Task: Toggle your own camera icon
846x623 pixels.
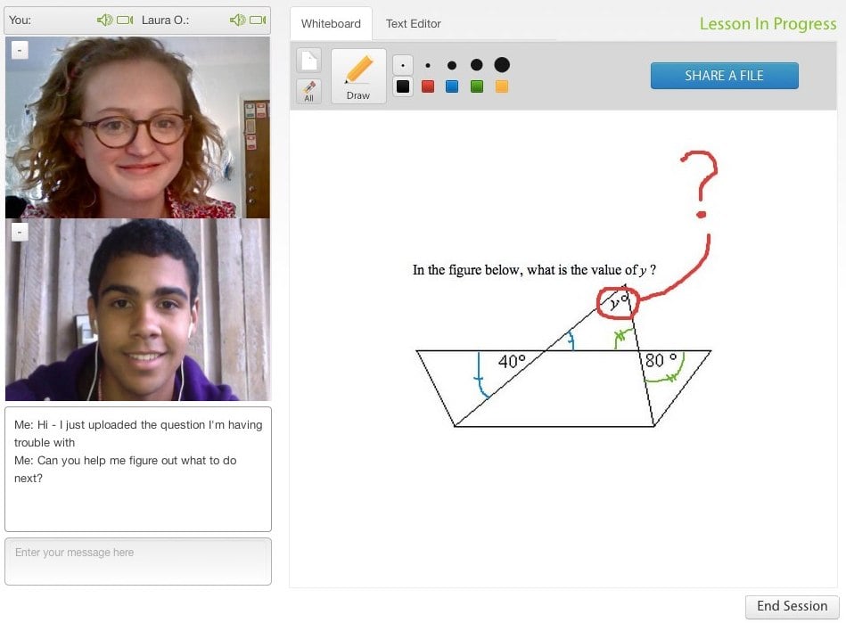Action: tap(125, 20)
